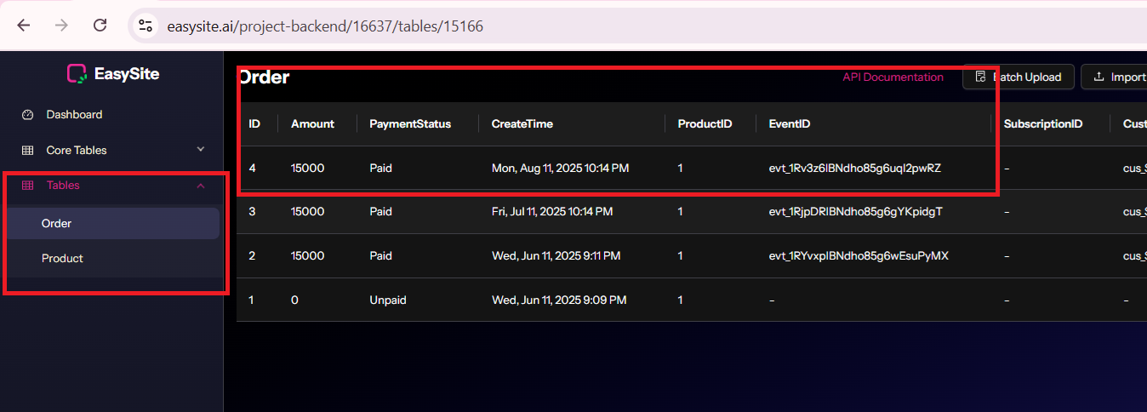
Task: Click the browser forward arrow
Action: 61,26
